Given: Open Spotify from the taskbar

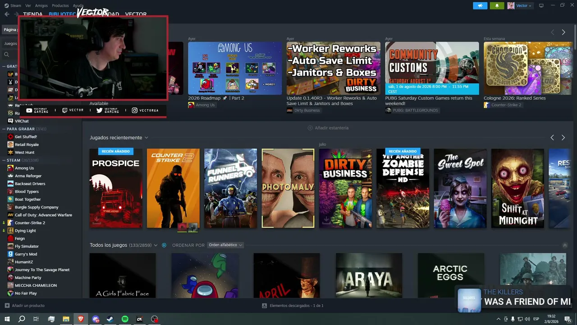Looking at the screenshot, I should 125,319.
